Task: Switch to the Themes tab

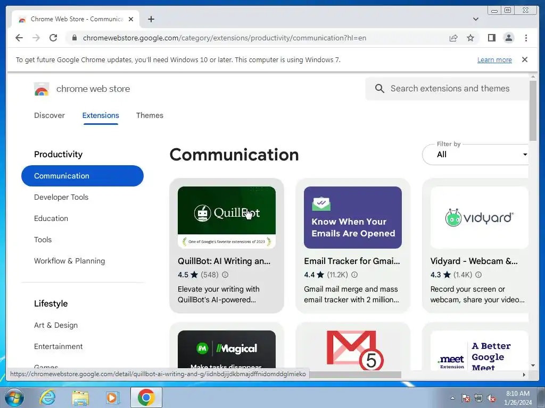Action: click(150, 115)
